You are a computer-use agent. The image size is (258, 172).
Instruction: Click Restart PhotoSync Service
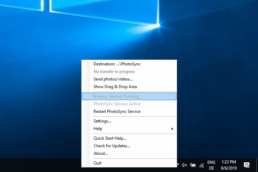click(117, 111)
